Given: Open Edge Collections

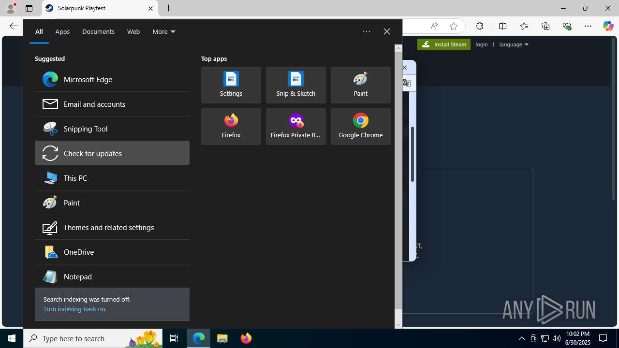Looking at the screenshot, I should click(x=545, y=26).
